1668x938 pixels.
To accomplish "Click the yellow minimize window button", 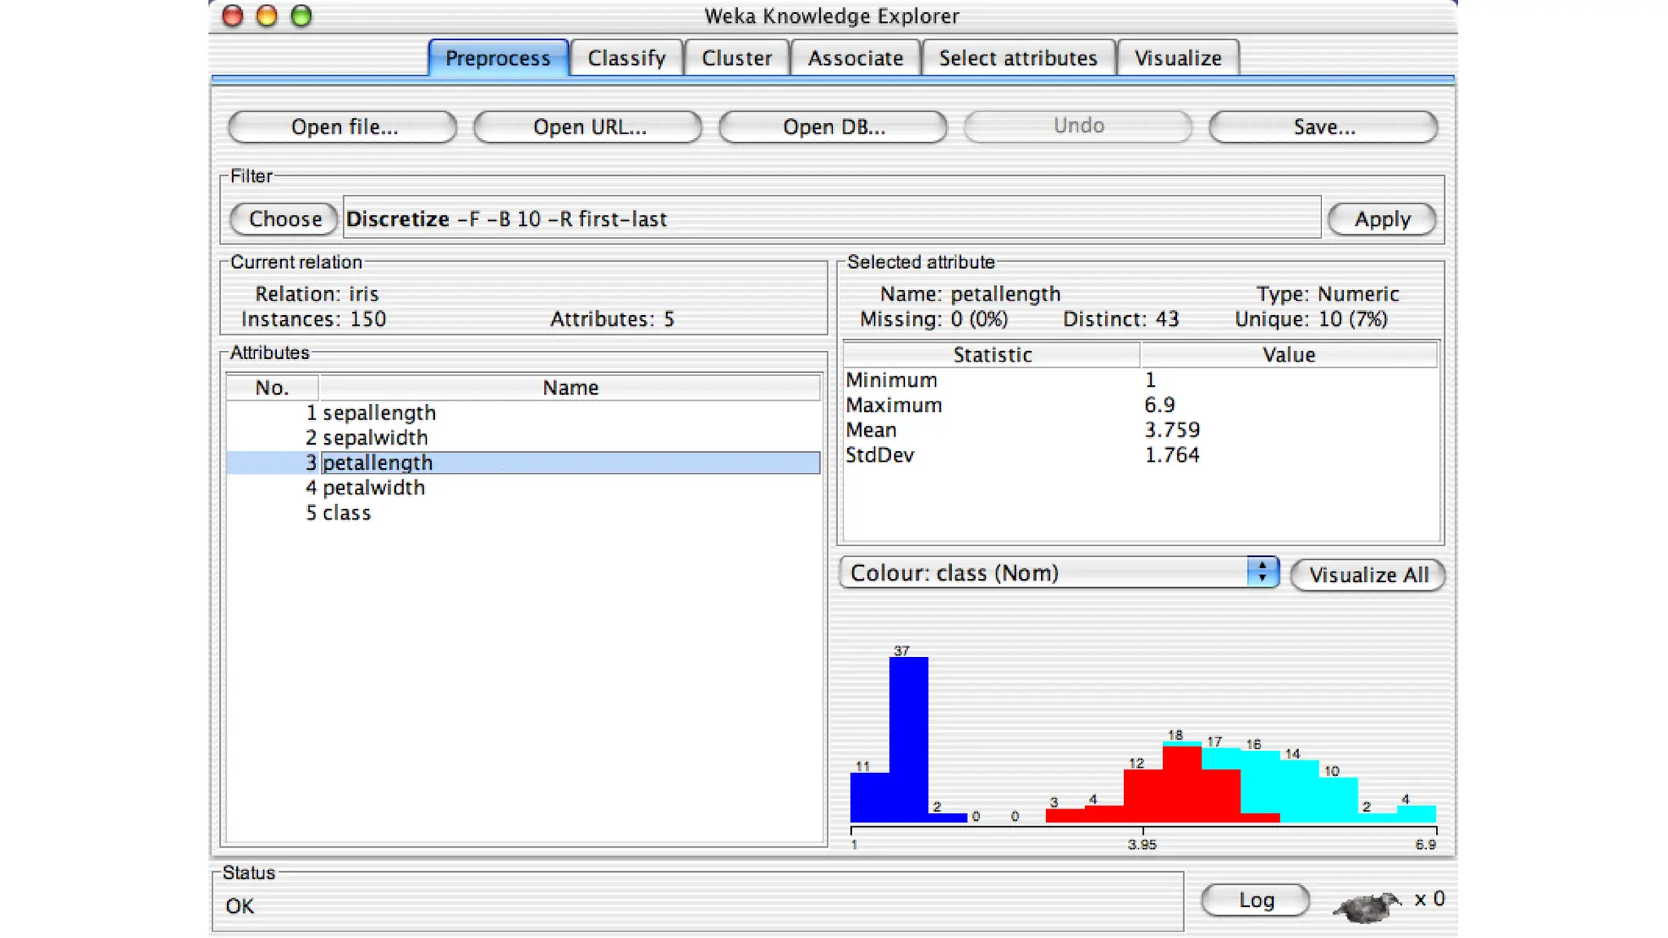I will [x=266, y=15].
